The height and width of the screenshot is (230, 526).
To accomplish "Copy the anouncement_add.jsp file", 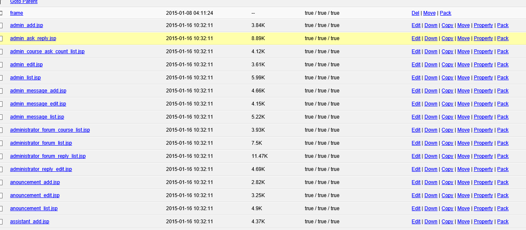I will [447, 182].
